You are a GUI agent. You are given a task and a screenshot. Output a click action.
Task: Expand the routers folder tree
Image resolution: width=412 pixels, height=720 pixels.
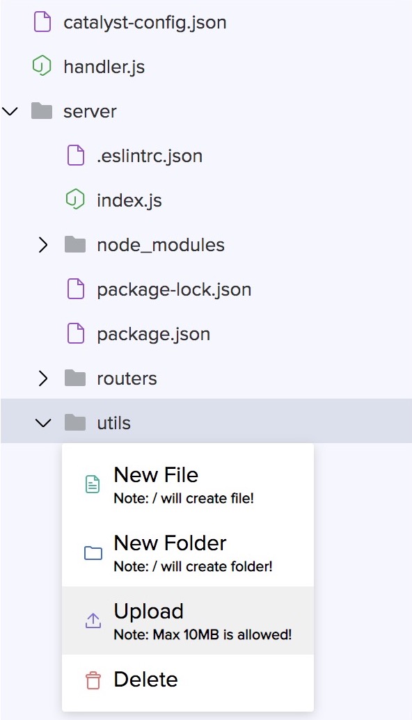click(x=43, y=378)
